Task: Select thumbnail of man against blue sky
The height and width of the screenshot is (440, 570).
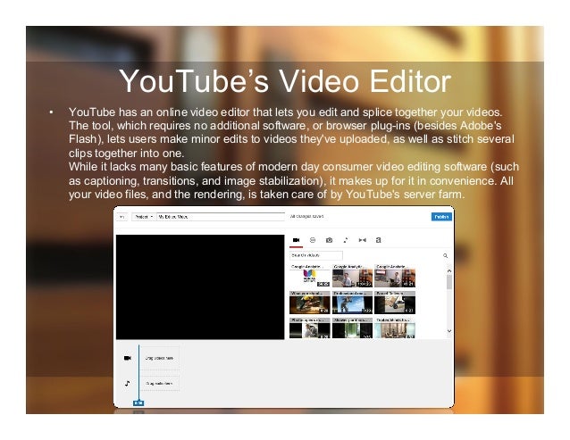Action: pos(352,304)
